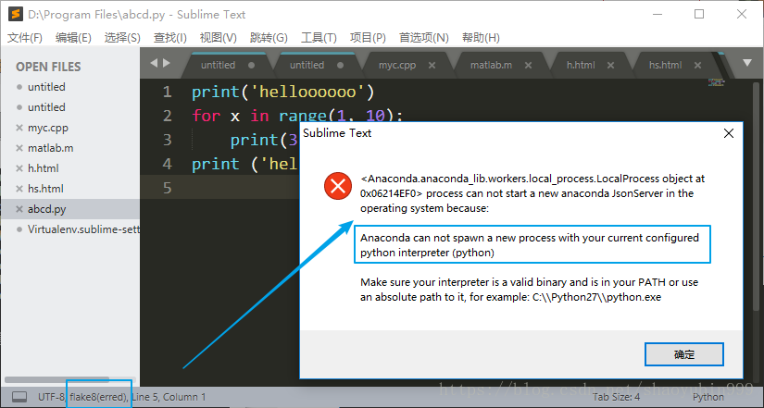Open the Tab Size: 4 selector
The width and height of the screenshot is (764, 408).
(x=617, y=397)
